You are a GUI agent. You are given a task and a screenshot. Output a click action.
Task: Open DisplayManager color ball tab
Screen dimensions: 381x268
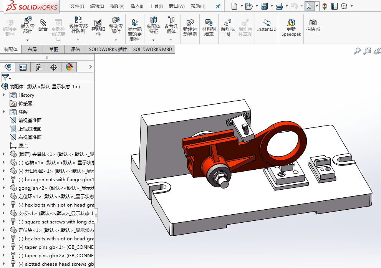[x=69, y=67]
